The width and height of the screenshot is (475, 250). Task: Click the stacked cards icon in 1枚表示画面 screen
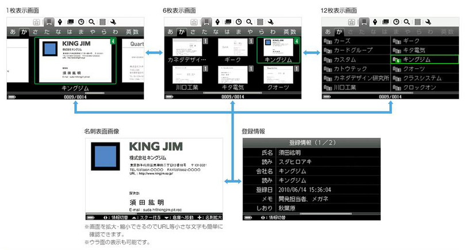[70, 22]
